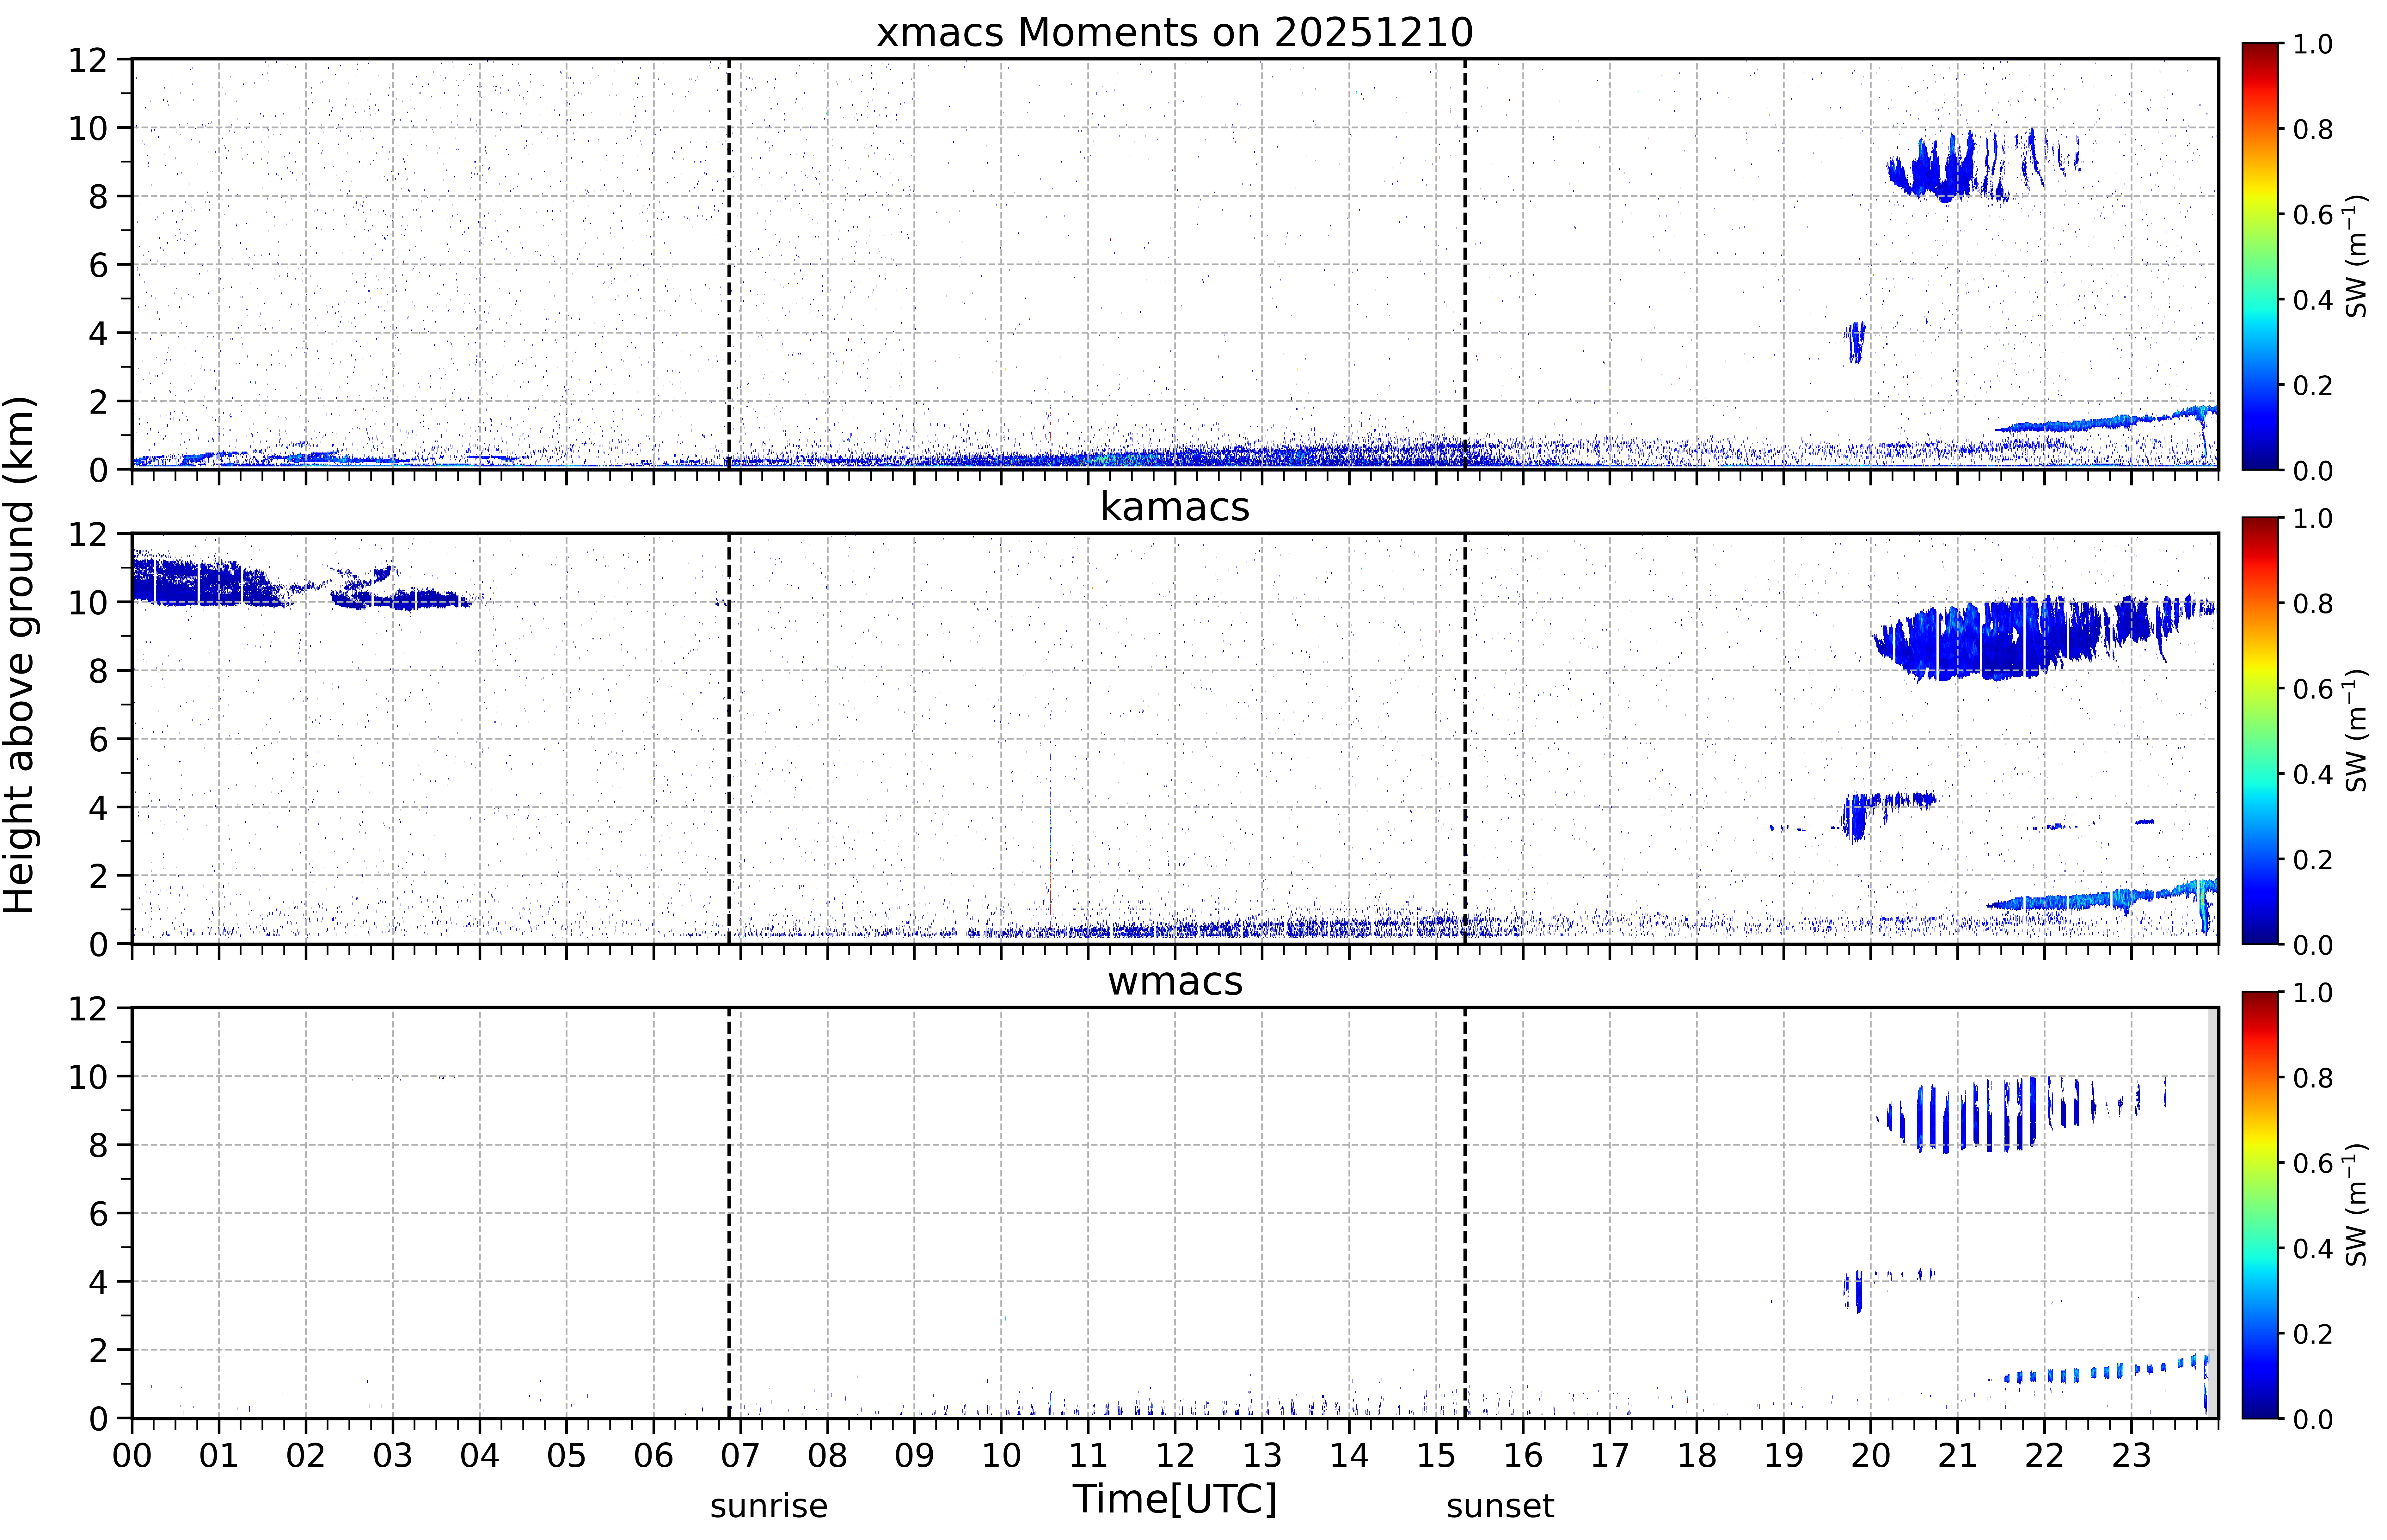Click the sunset dashed line in kamacs panel
This screenshot has width=2387, height=1540.
tap(1465, 738)
